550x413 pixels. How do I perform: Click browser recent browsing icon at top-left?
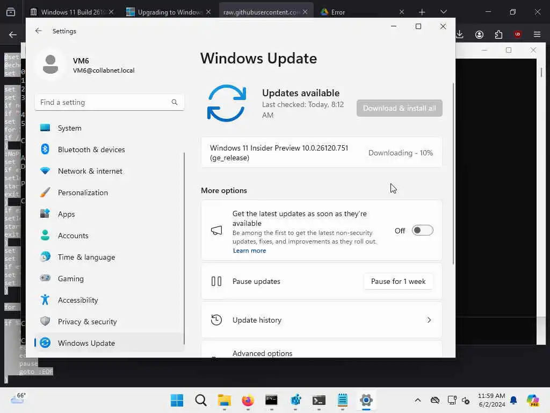pos(11,12)
